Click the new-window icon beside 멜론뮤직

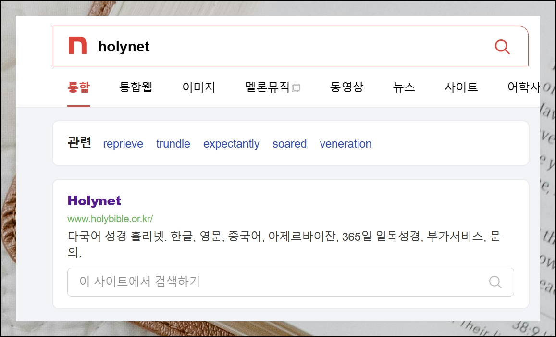click(x=296, y=88)
